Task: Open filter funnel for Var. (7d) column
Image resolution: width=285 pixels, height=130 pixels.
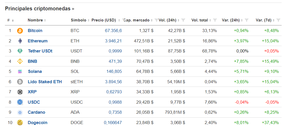Action: (x=278, y=20)
